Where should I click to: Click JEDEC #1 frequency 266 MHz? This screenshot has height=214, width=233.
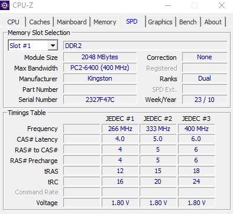tap(120, 129)
